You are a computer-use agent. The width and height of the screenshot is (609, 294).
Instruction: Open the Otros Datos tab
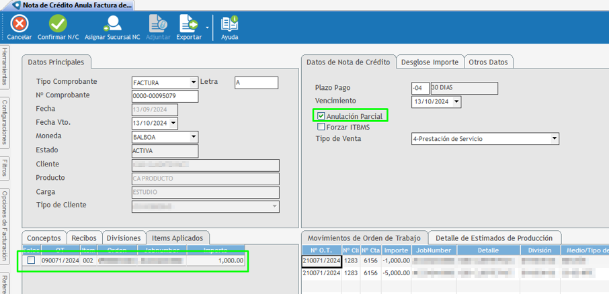click(x=489, y=62)
